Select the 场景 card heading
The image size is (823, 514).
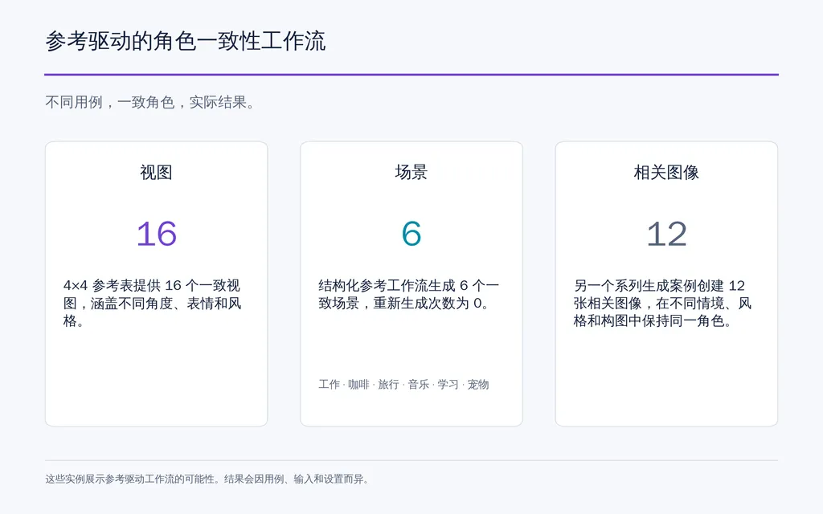(x=411, y=172)
